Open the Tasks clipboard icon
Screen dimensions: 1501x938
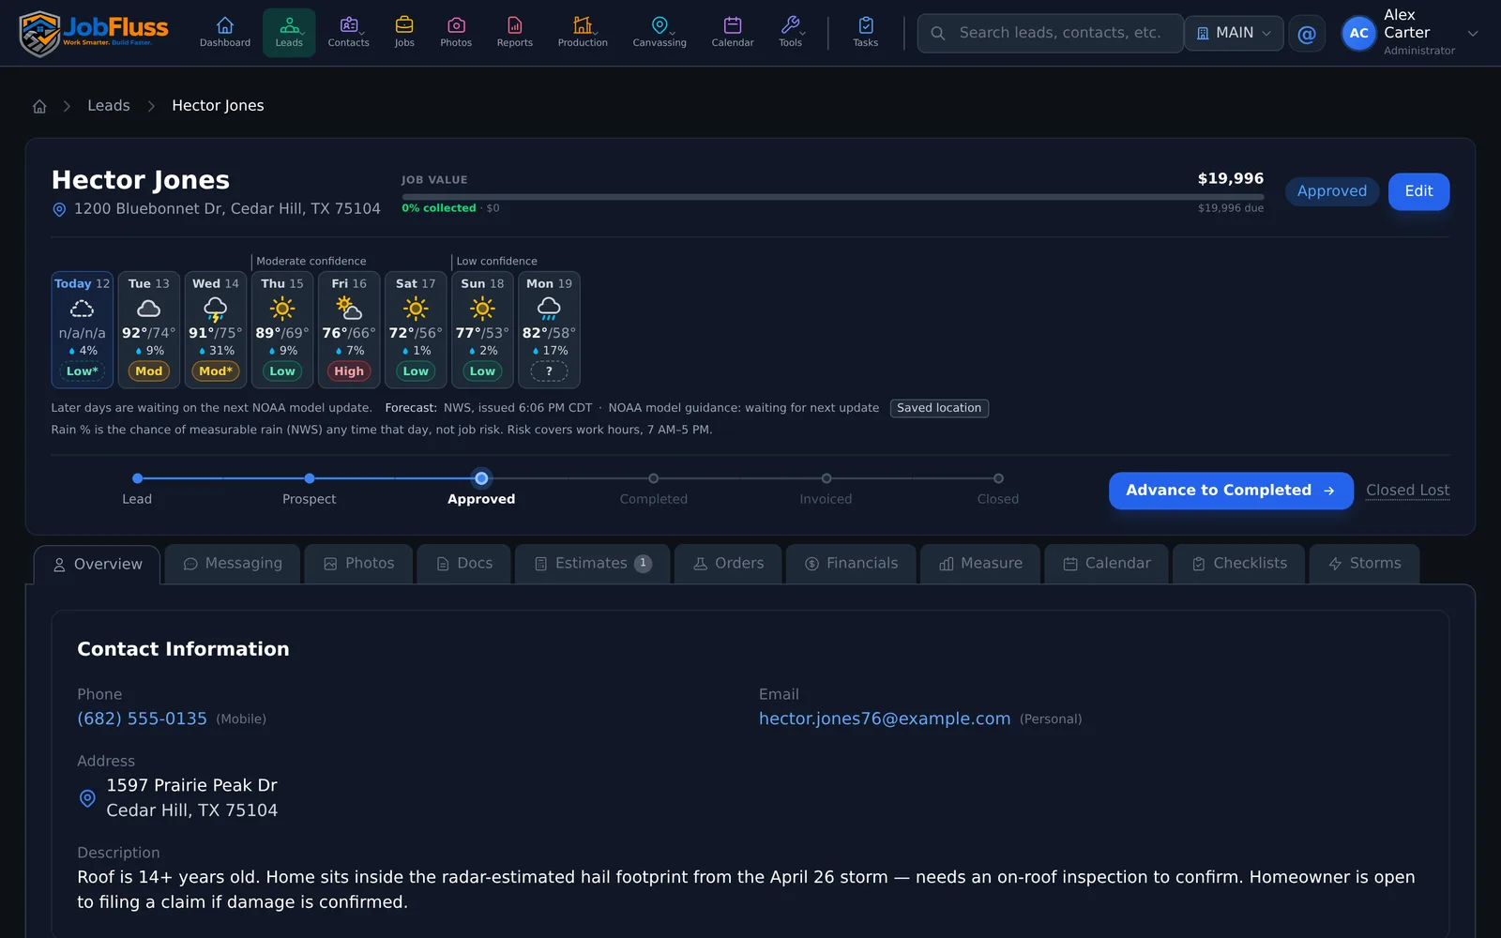[x=866, y=33]
